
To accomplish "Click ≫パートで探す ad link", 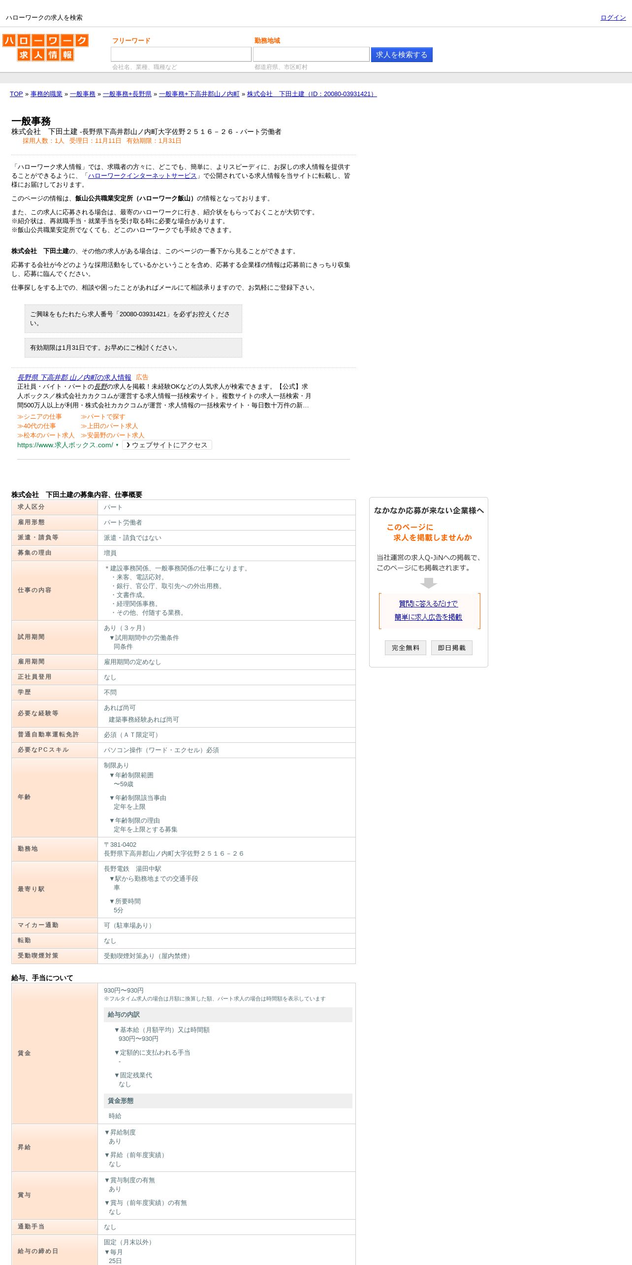I will (103, 417).
